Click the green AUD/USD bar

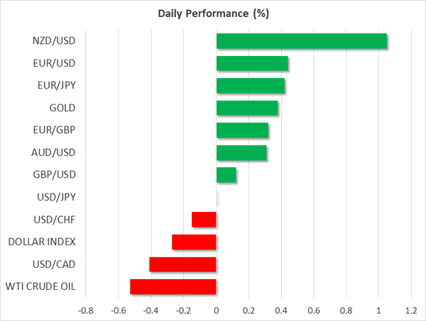(x=241, y=152)
